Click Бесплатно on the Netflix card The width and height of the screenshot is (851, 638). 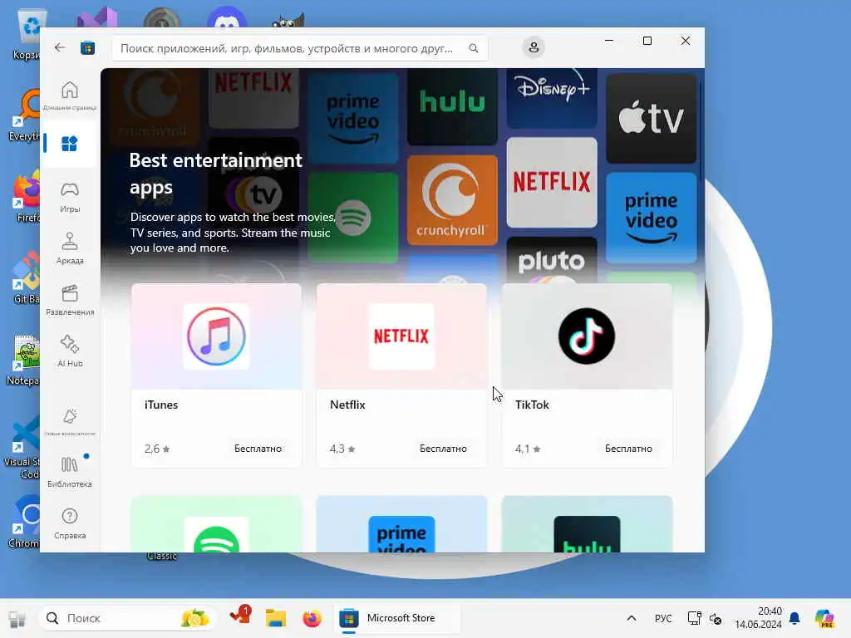443,449
